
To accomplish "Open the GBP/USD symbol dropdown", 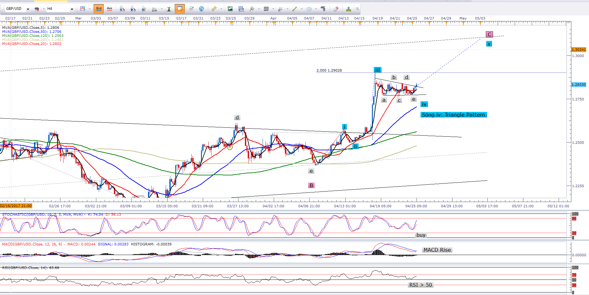I will coord(28,9).
